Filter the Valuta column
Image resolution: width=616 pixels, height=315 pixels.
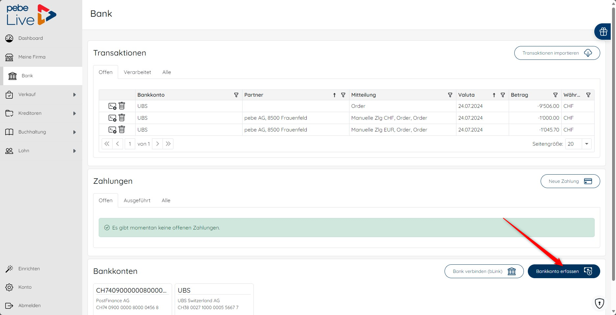pos(503,95)
